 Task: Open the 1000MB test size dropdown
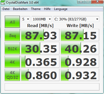coord(42,19)
